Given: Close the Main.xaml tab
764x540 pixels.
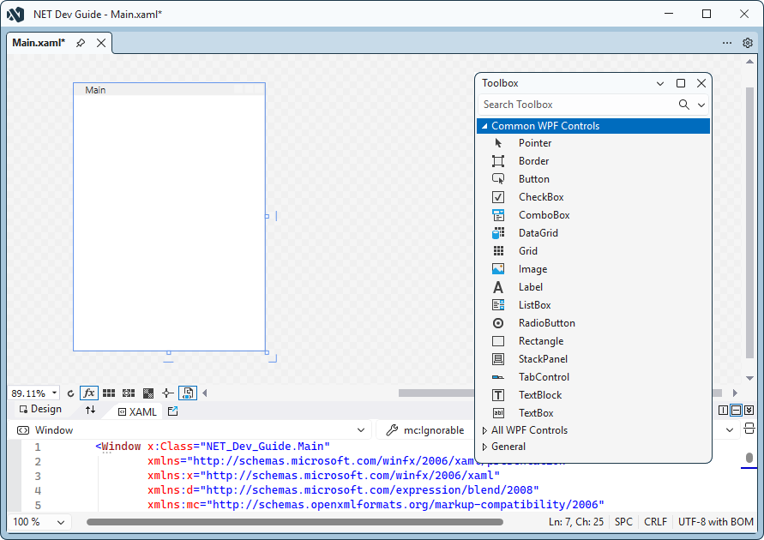Looking at the screenshot, I should click(x=101, y=43).
